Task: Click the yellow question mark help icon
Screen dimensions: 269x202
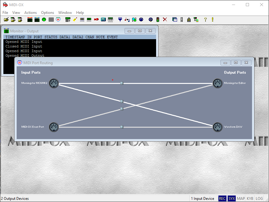Action: [x=205, y=19]
